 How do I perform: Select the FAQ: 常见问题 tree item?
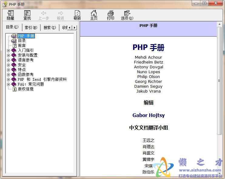pos(31,84)
